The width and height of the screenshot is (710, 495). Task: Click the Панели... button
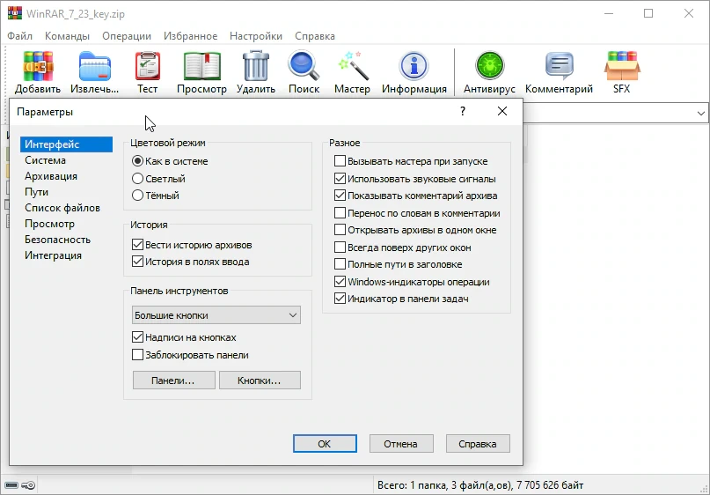click(x=174, y=380)
